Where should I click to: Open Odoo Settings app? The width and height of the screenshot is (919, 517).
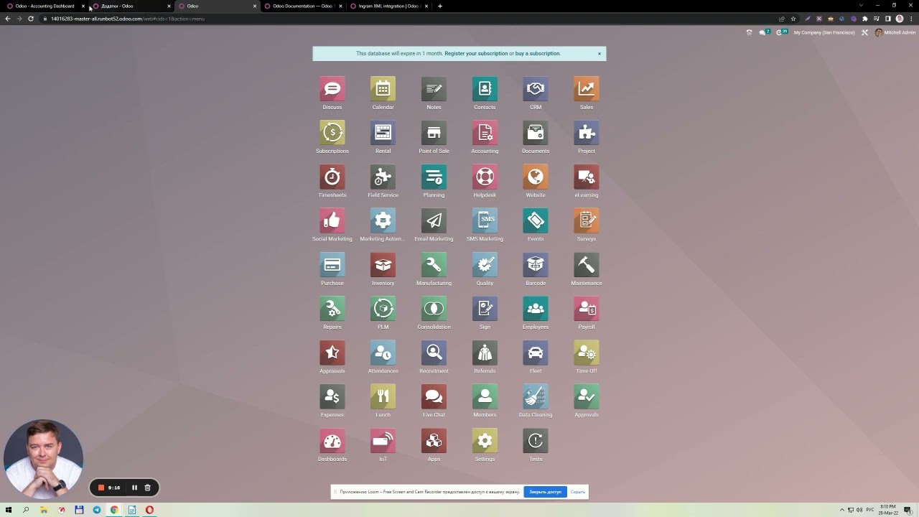[485, 441]
